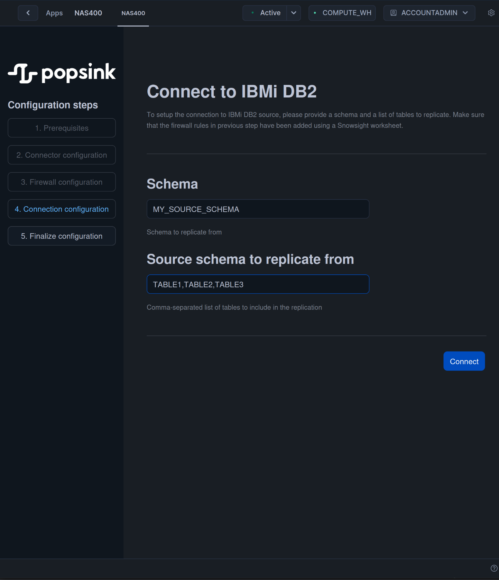499x580 pixels.
Task: Focus the tables list input field
Action: [x=258, y=284]
